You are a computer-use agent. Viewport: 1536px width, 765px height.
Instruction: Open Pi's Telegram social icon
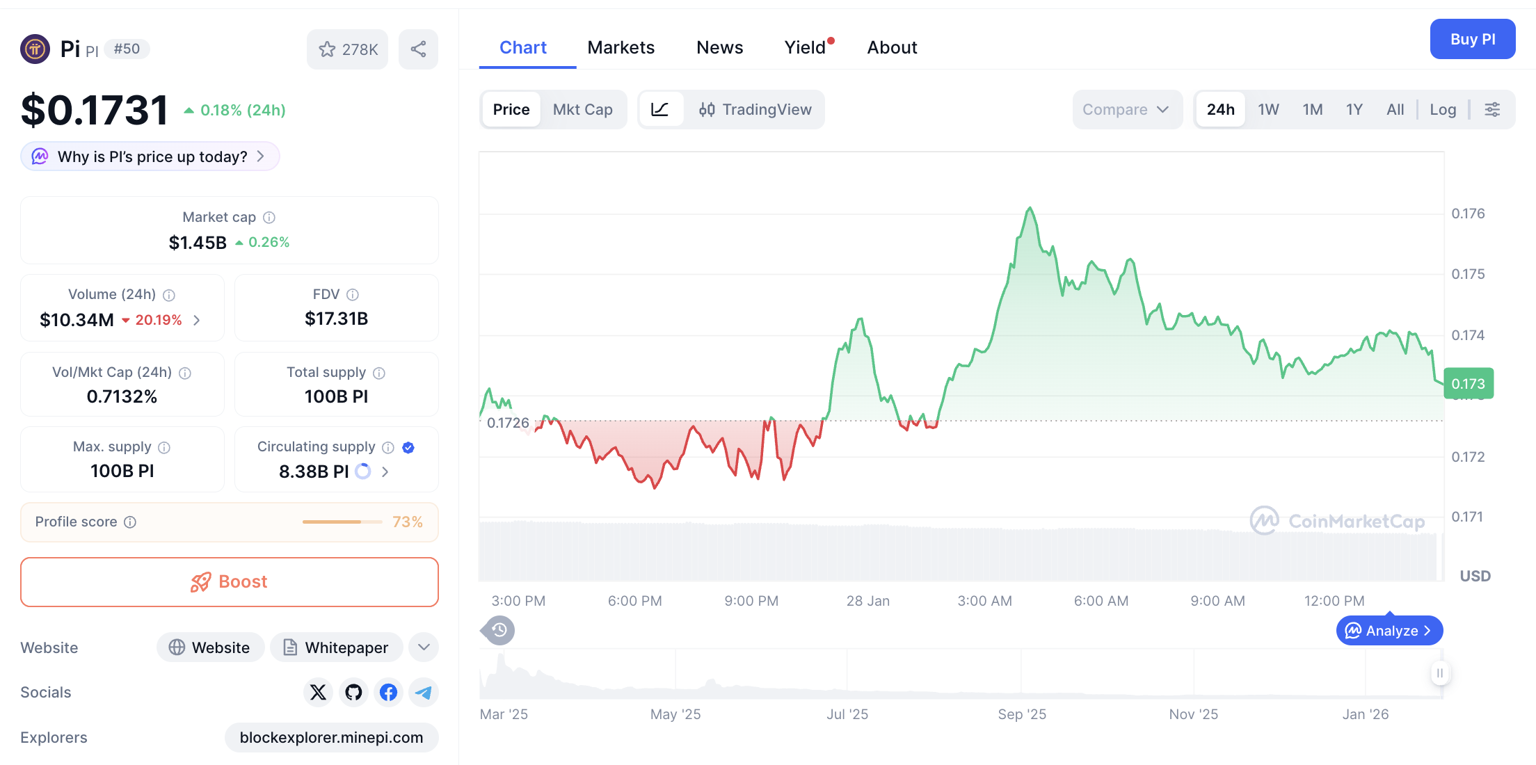click(423, 692)
